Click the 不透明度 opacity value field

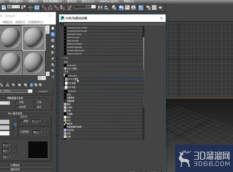click(36, 132)
